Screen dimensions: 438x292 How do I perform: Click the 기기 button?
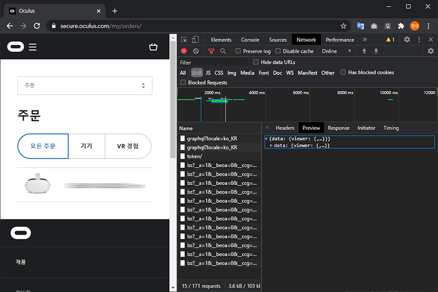coord(87,146)
